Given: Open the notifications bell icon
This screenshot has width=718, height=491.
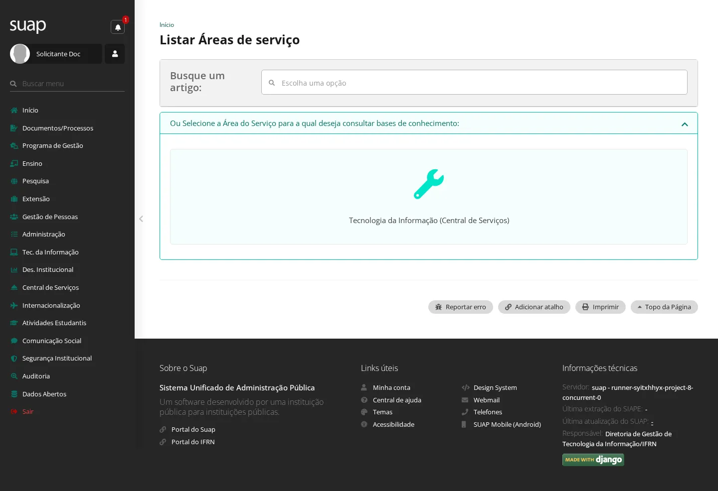Looking at the screenshot, I should pos(118,27).
